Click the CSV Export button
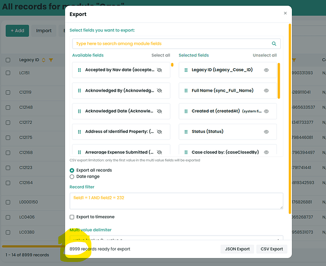 click(x=272, y=249)
